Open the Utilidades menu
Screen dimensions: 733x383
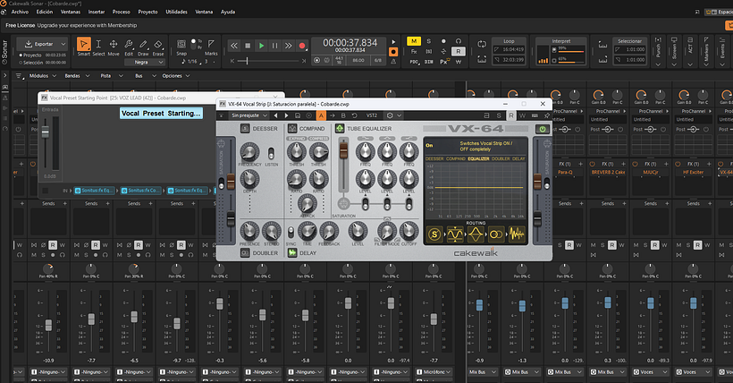pos(177,13)
